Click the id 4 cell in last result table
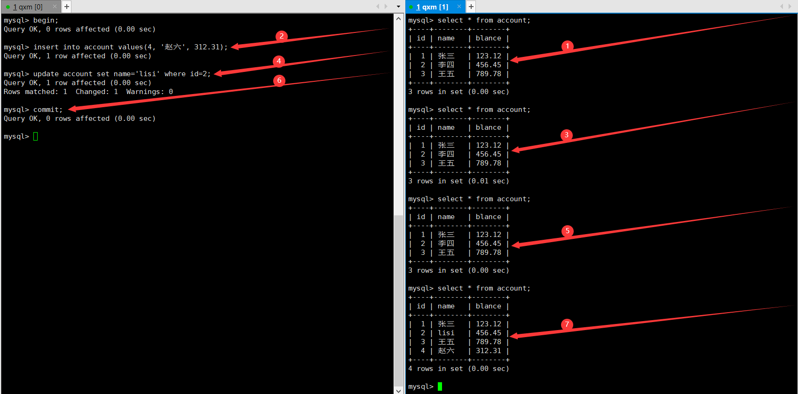This screenshot has width=798, height=394. pyautogui.click(x=423, y=351)
